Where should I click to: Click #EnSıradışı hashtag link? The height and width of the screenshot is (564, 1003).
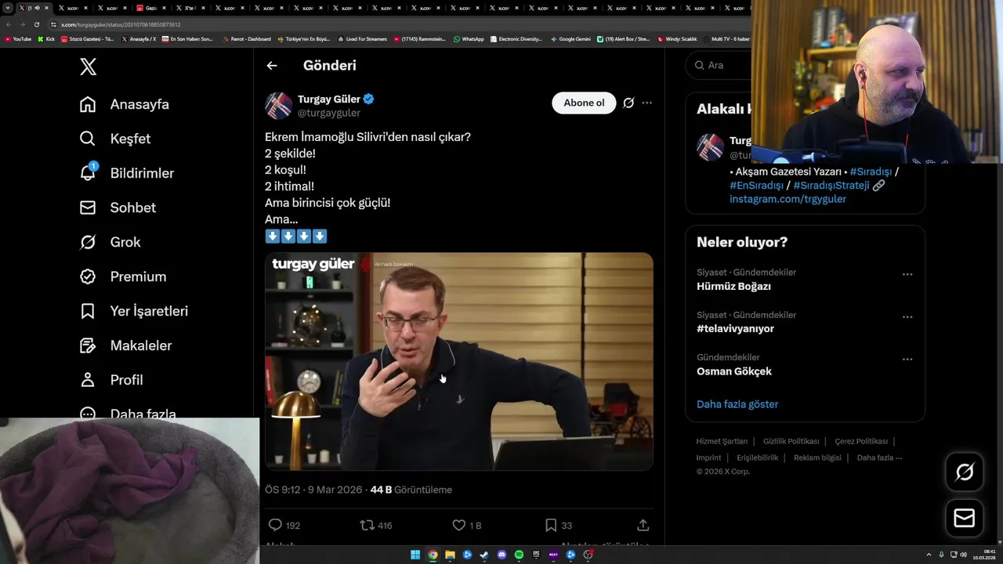tap(756, 186)
